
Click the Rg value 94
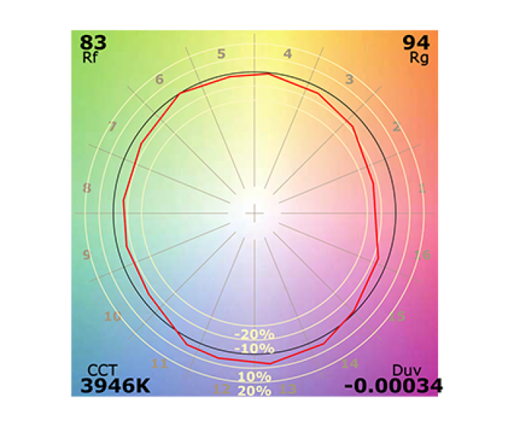416,42
